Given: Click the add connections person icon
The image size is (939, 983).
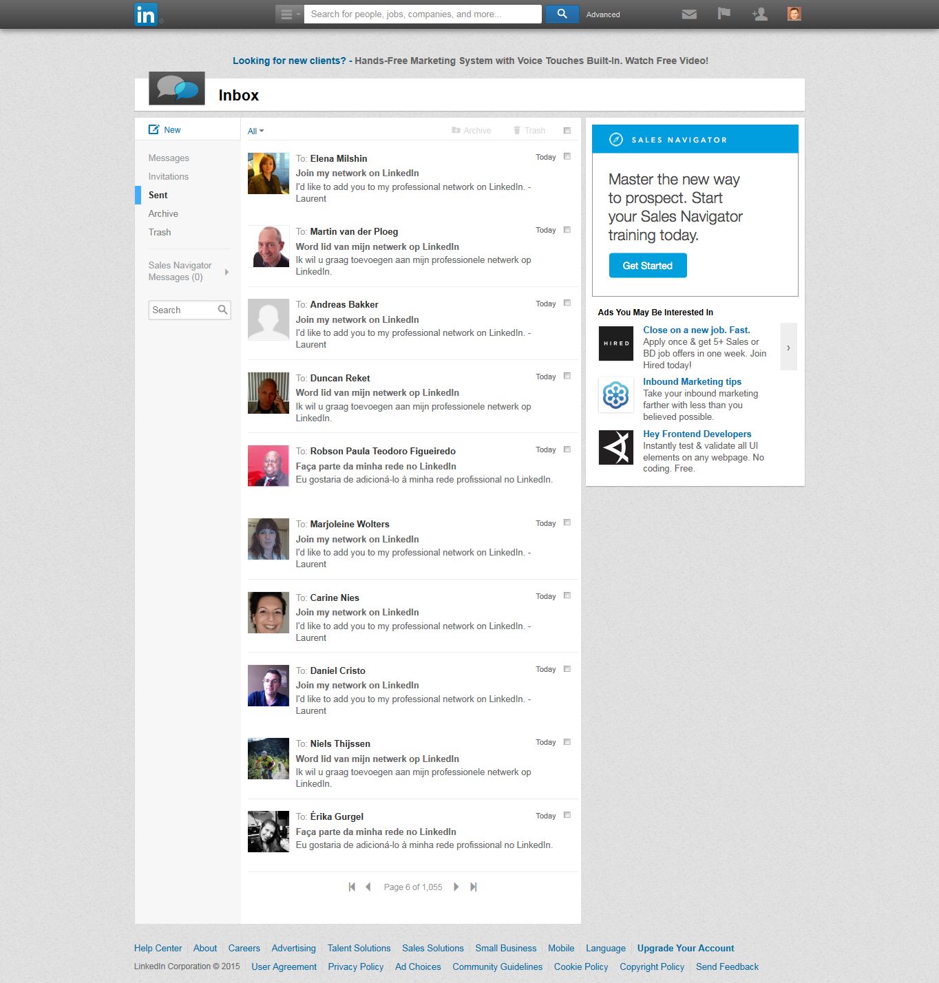Looking at the screenshot, I should tap(759, 14).
